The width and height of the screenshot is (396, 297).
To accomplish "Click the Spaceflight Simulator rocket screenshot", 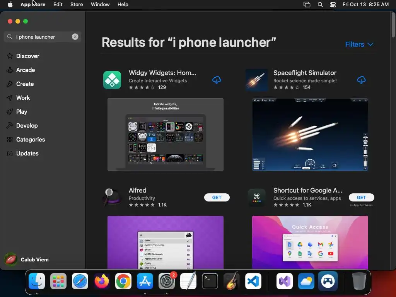I will click(x=310, y=135).
